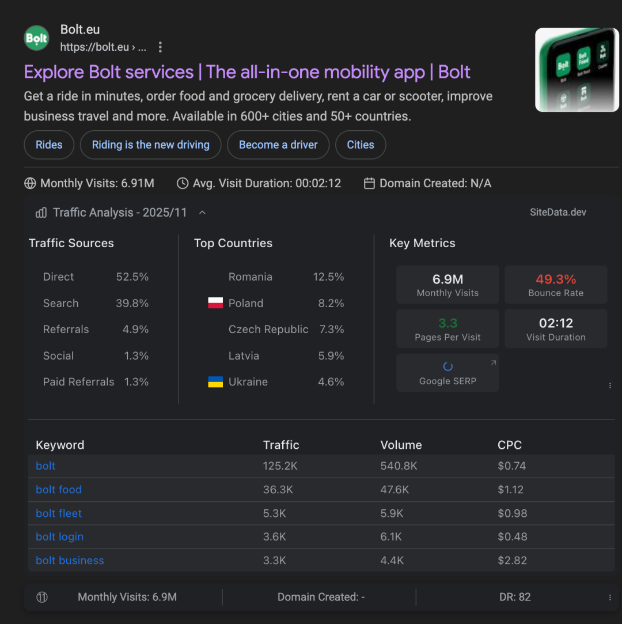Screen dimensions: 622x624
Task: Open the 'bolt fleet' keyword link
Action: 59,513
